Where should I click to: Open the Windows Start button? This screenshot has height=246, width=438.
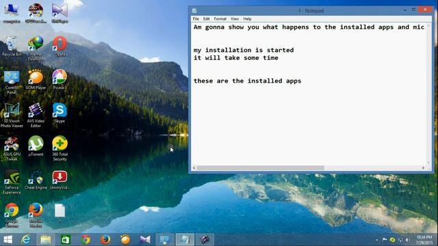click(x=8, y=240)
